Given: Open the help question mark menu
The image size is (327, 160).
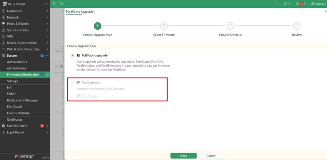Looking at the screenshot, I should 287,4.
